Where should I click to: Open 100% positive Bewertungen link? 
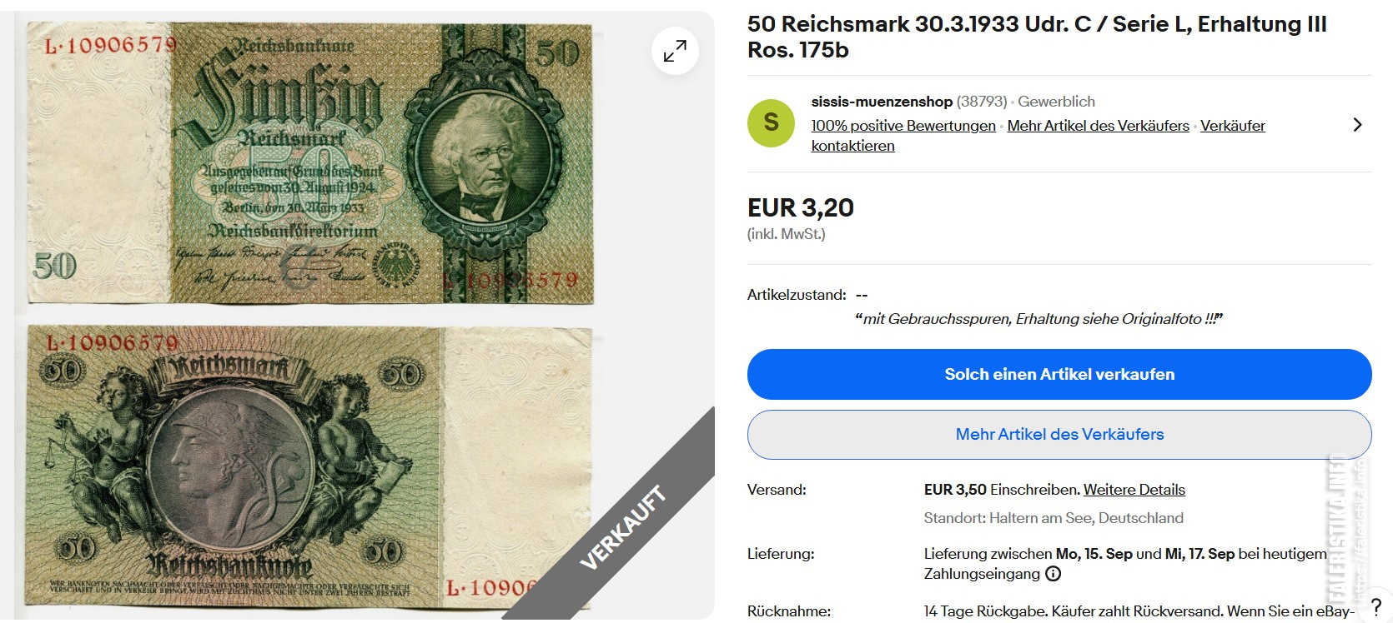click(903, 126)
